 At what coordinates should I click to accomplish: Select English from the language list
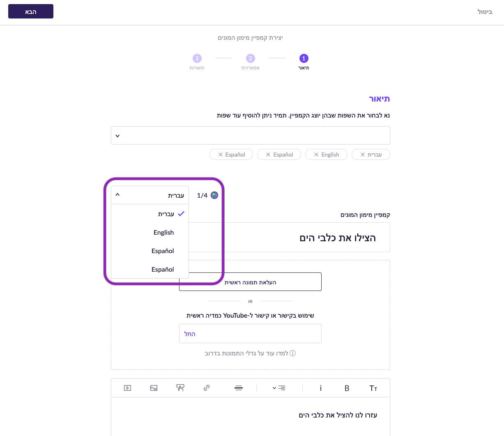coord(163,233)
